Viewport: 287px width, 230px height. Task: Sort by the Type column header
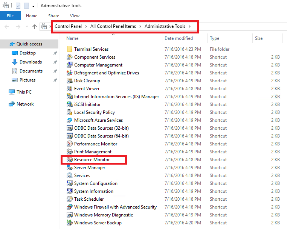pyautogui.click(x=215, y=38)
